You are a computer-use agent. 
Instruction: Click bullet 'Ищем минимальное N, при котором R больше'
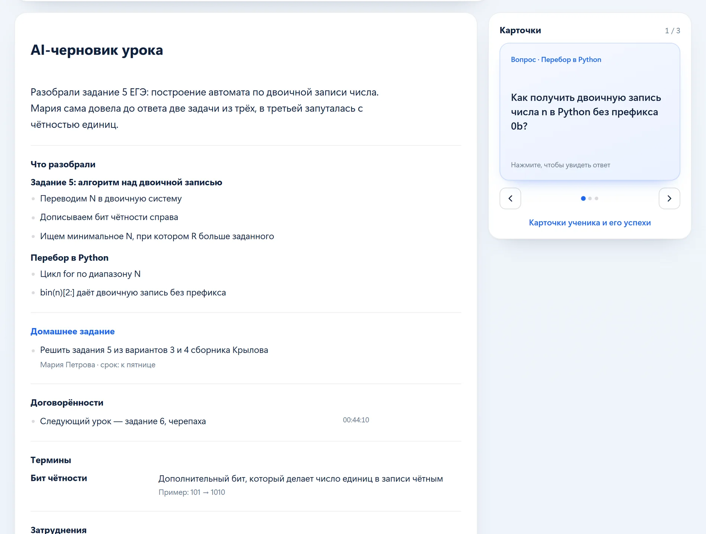(x=157, y=237)
